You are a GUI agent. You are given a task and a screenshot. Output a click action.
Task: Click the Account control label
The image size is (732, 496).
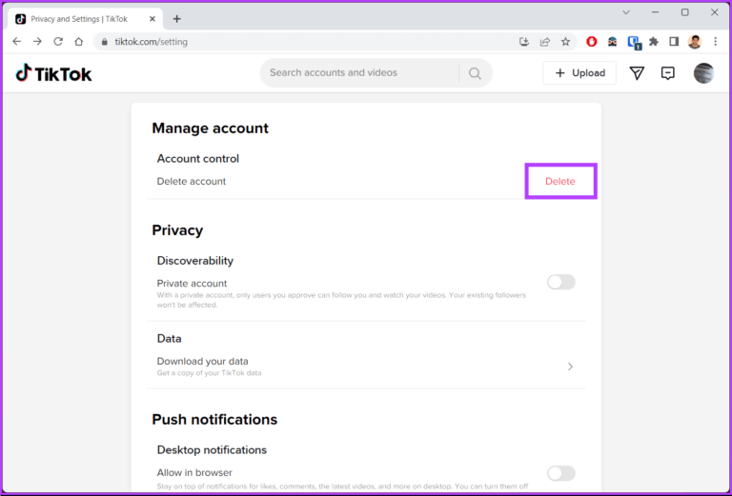pyautogui.click(x=198, y=158)
